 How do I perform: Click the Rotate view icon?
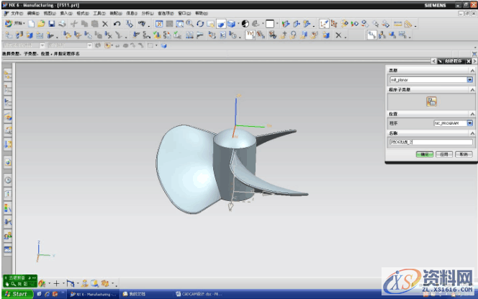200,24
